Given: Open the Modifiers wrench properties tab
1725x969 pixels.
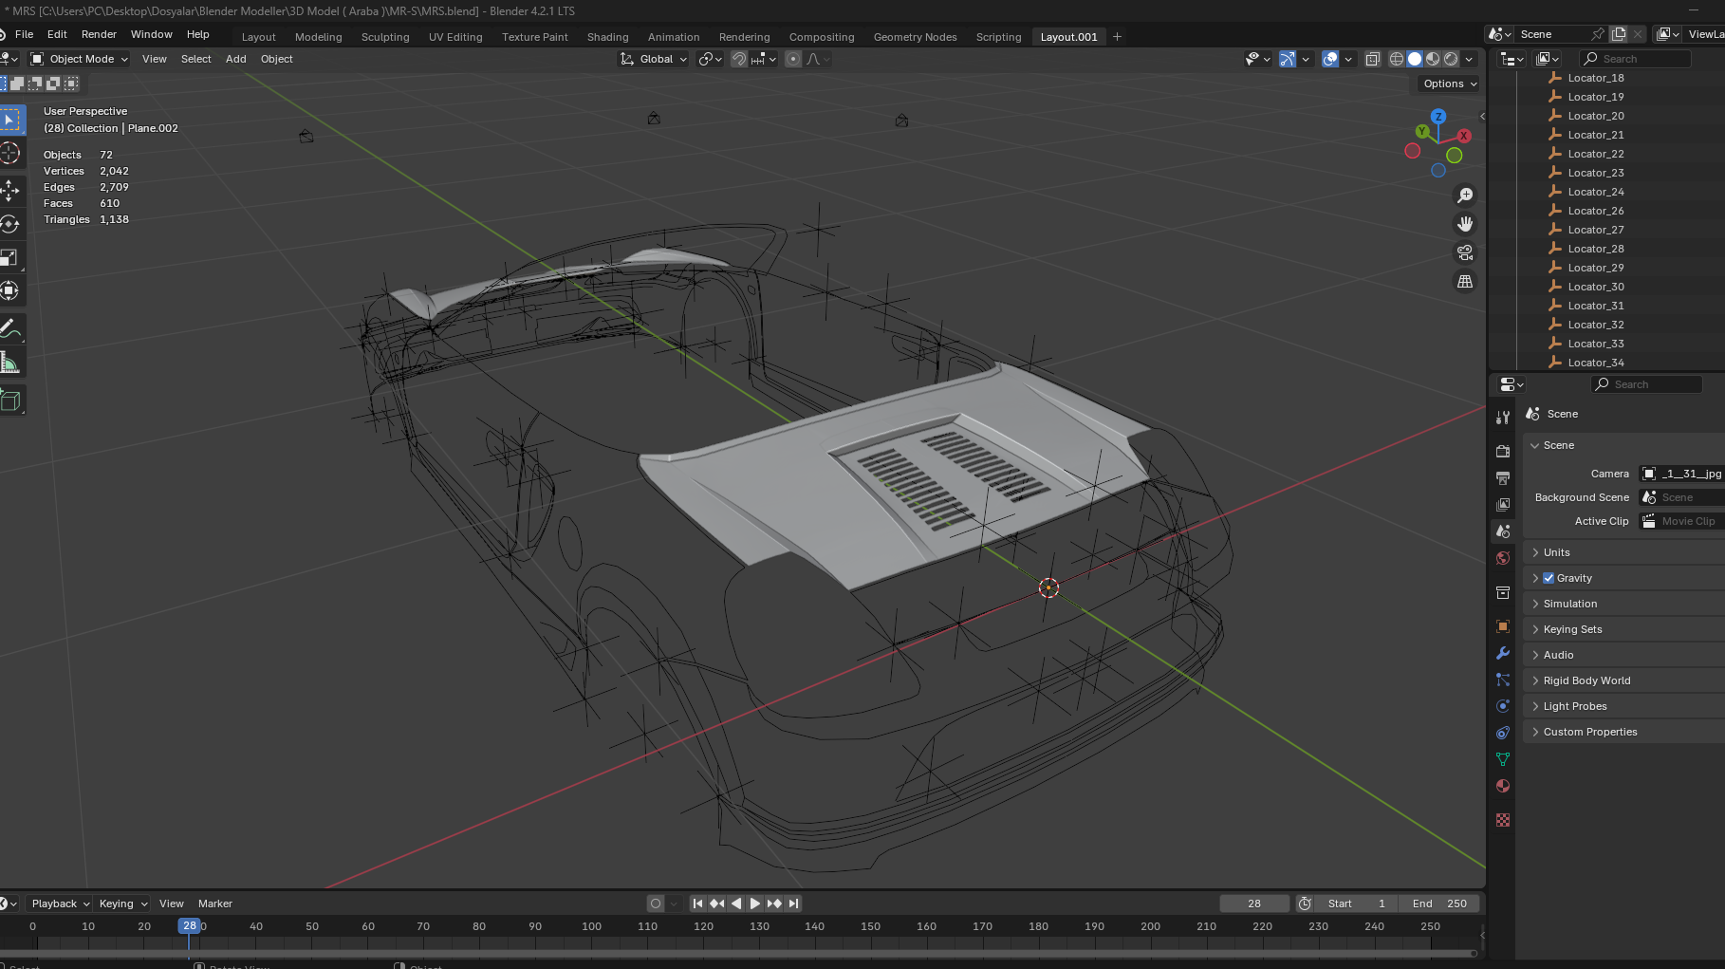Looking at the screenshot, I should (x=1503, y=653).
